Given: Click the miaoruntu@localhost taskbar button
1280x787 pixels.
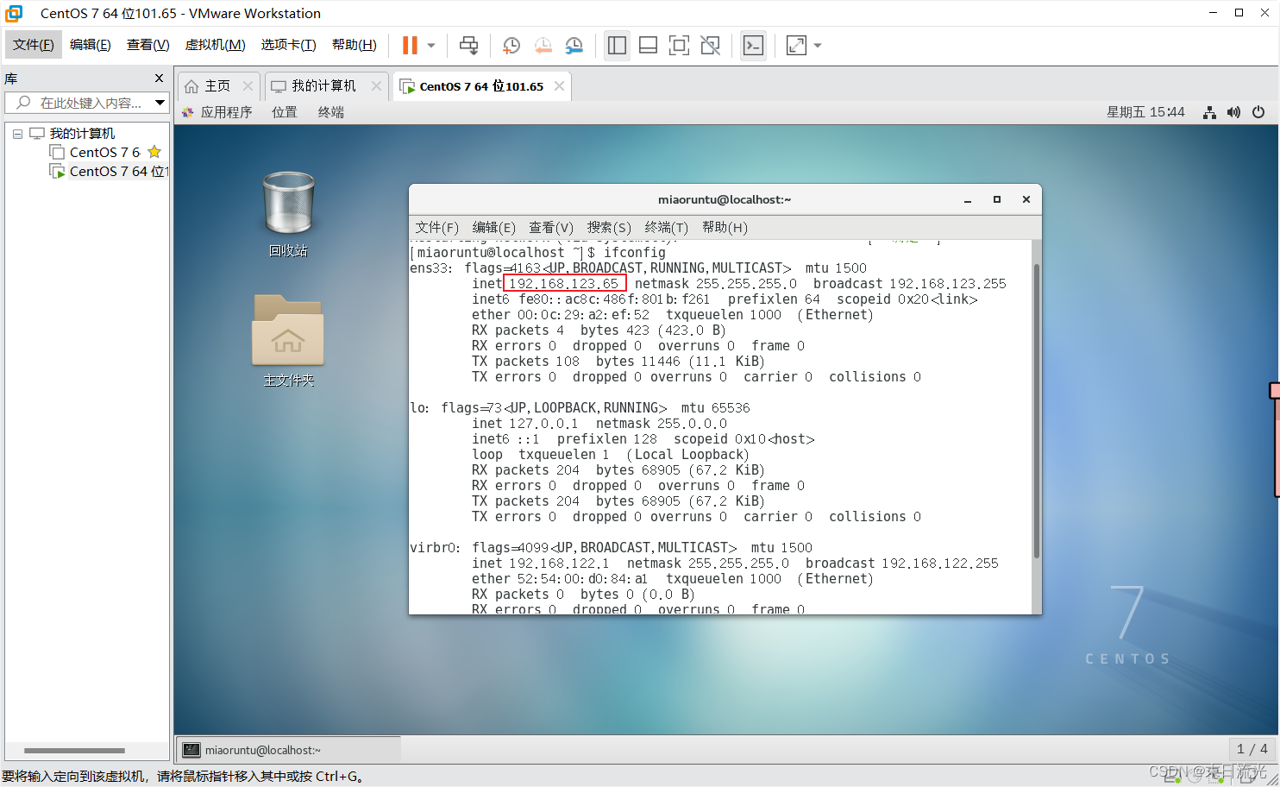Looking at the screenshot, I should point(289,750).
